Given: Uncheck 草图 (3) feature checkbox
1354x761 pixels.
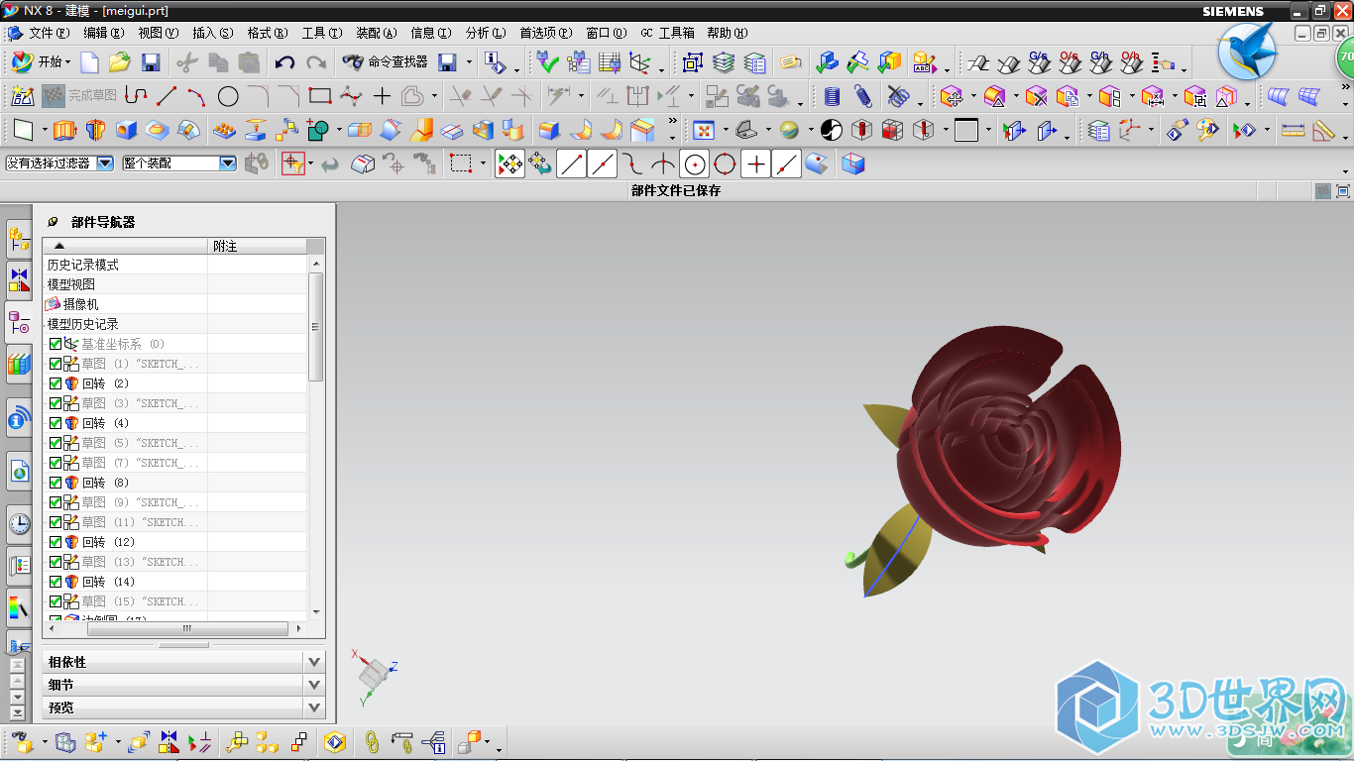Looking at the screenshot, I should [56, 403].
